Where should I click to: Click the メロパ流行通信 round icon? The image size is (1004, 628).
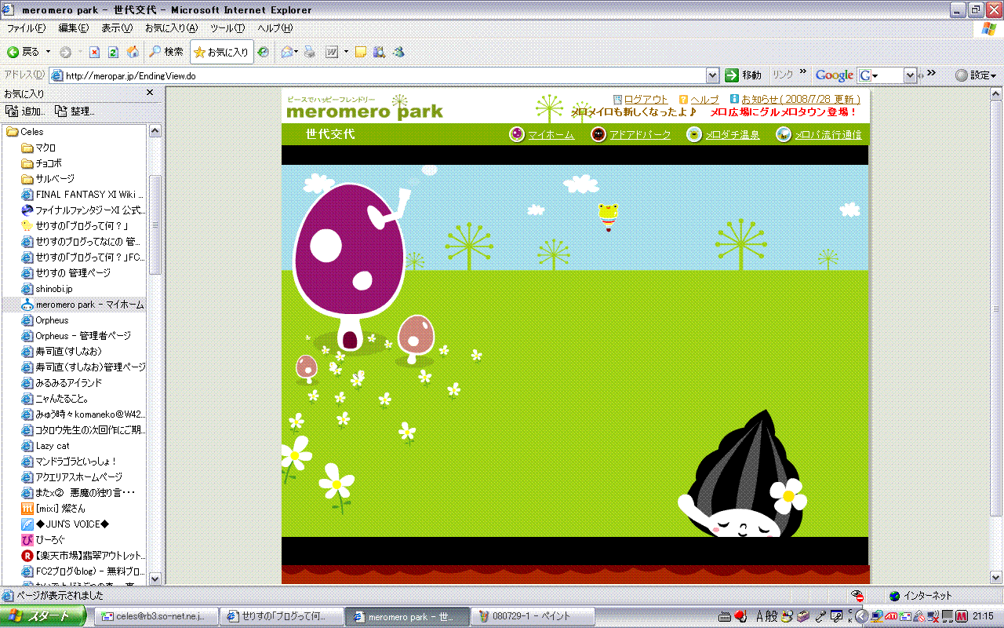click(x=784, y=134)
